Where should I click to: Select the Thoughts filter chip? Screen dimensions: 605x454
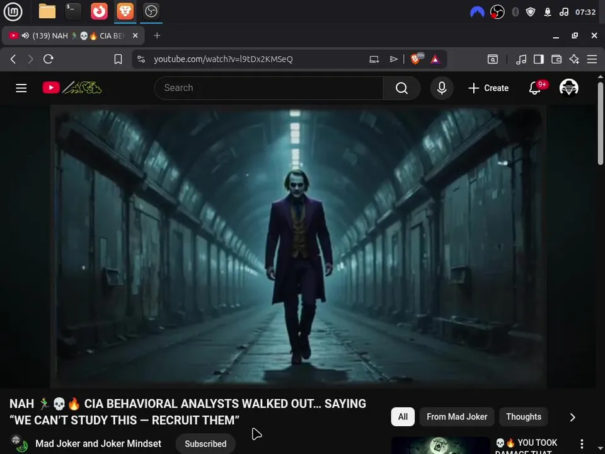[x=524, y=417]
